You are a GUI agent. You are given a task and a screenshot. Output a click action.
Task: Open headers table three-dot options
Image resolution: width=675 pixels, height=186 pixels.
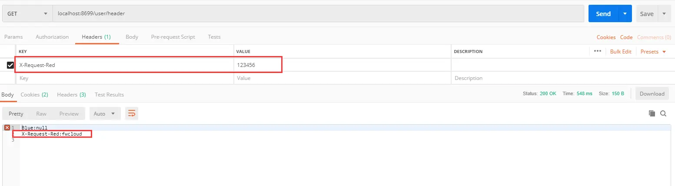click(597, 51)
